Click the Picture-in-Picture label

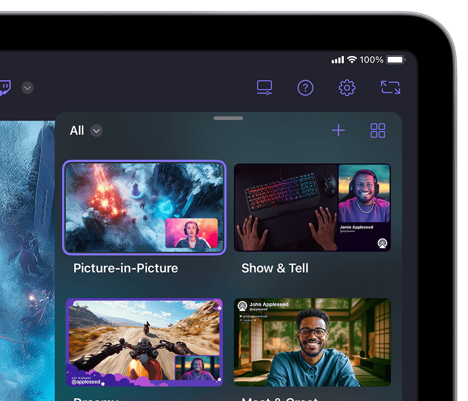point(126,268)
